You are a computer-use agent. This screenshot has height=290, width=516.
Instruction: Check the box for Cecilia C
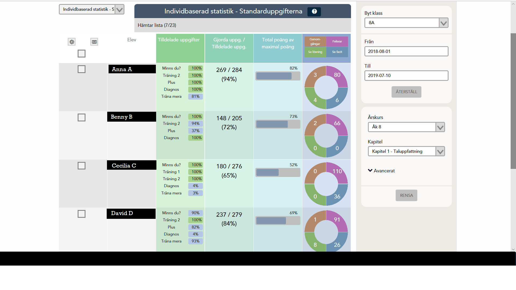[x=81, y=166]
